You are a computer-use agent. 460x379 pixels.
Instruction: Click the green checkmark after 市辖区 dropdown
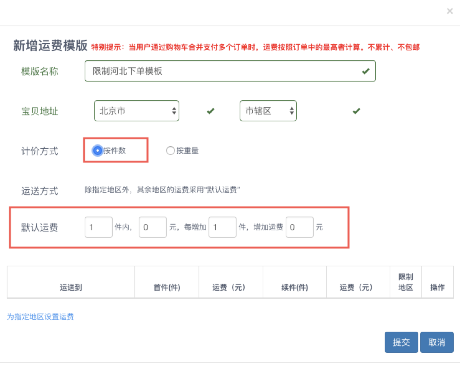(x=356, y=111)
